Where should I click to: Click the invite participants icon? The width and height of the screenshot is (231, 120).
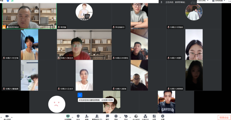[87, 116]
